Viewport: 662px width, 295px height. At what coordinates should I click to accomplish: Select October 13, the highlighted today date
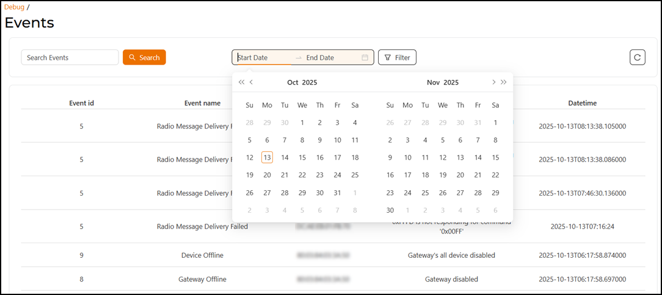tap(267, 158)
